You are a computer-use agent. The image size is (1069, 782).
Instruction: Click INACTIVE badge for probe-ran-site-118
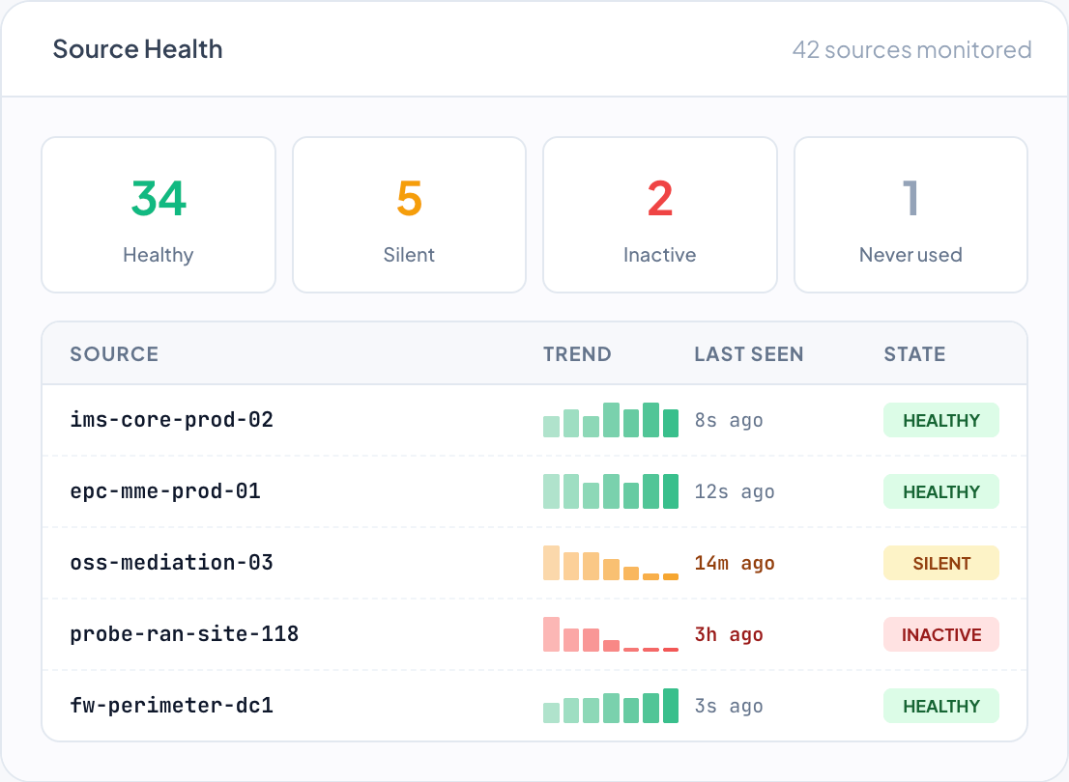941,635
